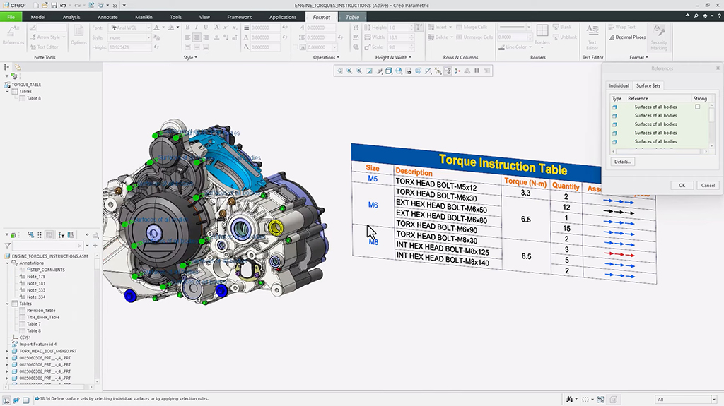Image resolution: width=724 pixels, height=406 pixels.
Task: Click the References list vertical scrollbar
Action: [711, 126]
